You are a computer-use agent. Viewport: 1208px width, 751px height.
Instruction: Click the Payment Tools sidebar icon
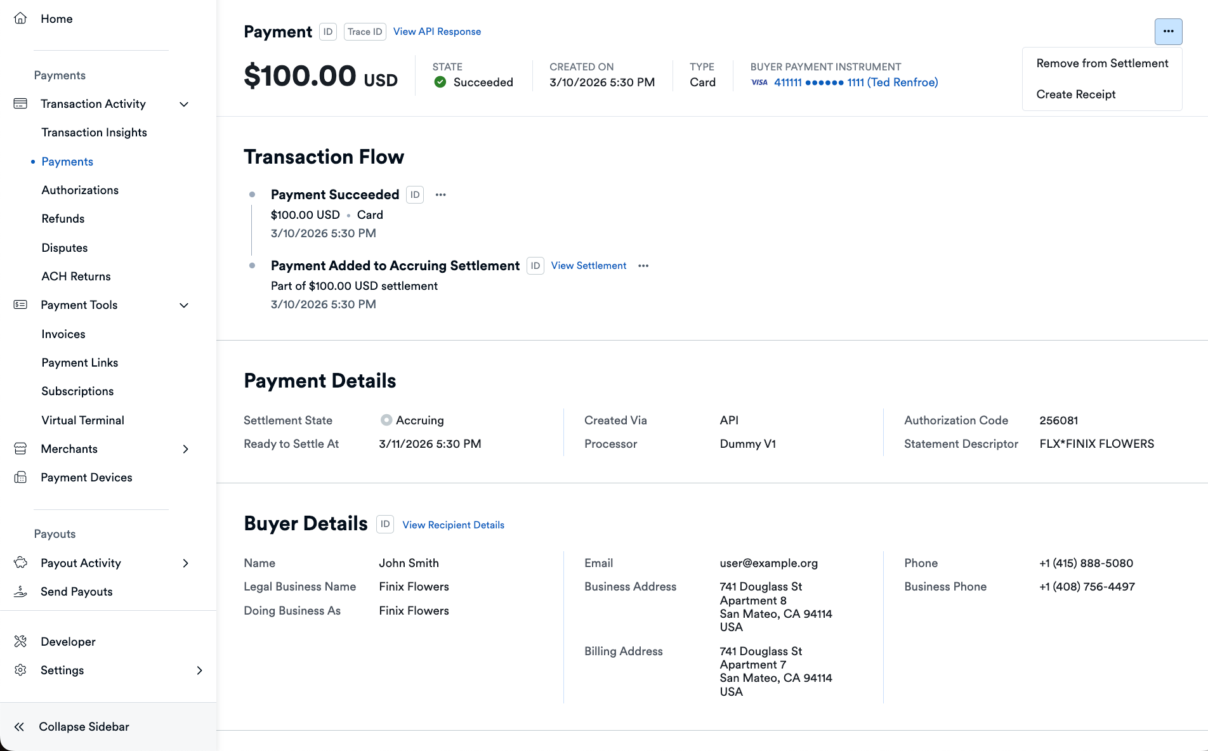click(20, 304)
